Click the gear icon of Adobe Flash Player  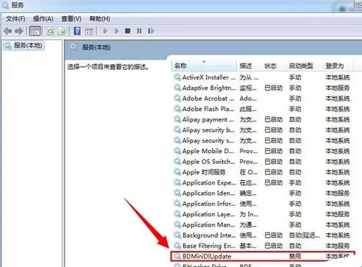tap(177, 109)
